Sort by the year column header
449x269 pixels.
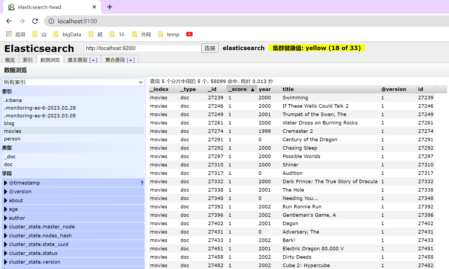coord(269,89)
